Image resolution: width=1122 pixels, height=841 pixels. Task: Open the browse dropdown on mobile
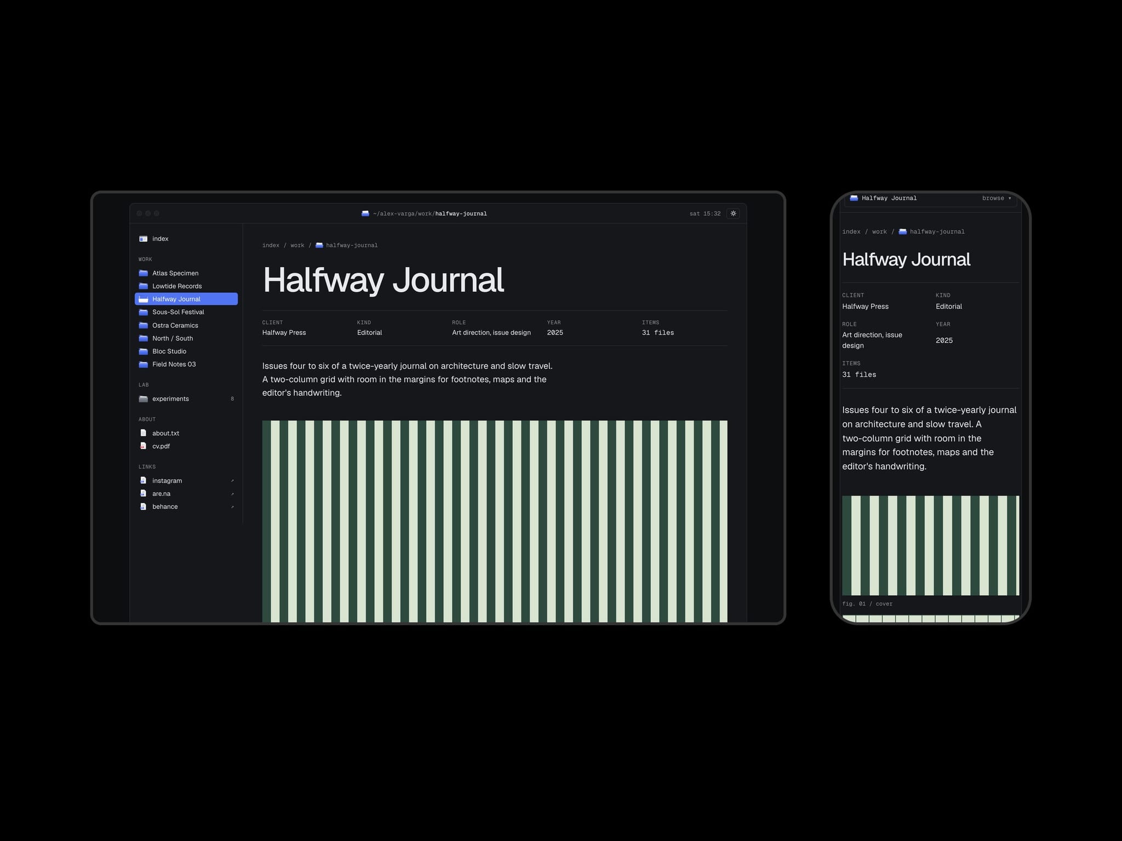click(x=997, y=198)
